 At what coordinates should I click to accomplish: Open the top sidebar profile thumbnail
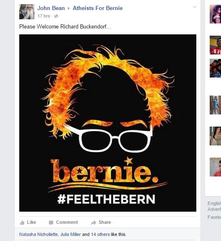[x=215, y=14]
